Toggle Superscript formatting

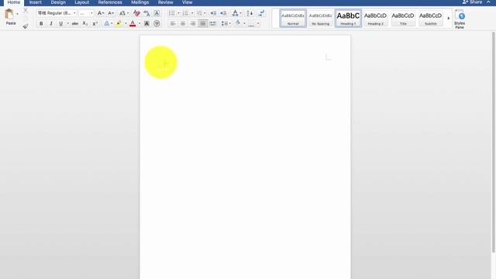[95, 24]
